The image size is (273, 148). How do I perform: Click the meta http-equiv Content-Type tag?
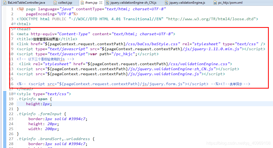point(96,34)
